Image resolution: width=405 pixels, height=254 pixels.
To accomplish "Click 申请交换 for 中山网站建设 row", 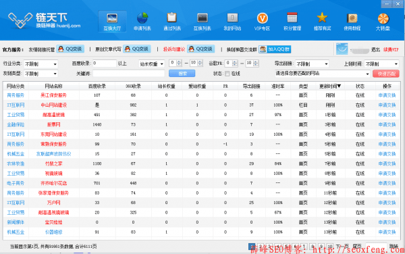I will [387, 105].
